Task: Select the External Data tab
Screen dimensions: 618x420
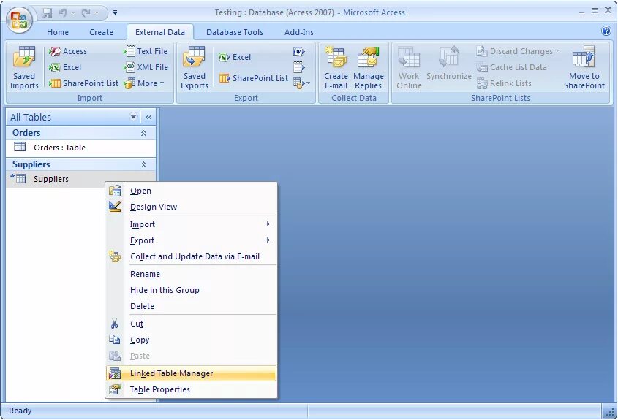Action: click(x=160, y=32)
